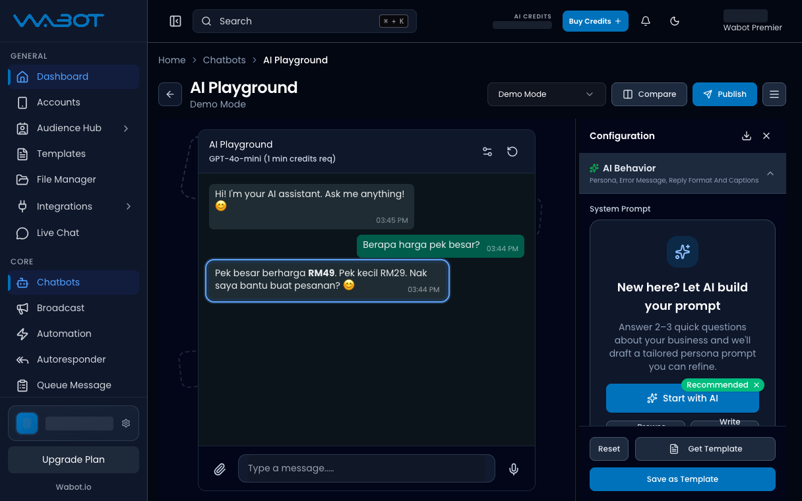Expand Integrations submenu
The width and height of the screenshot is (802, 501).
coord(128,206)
